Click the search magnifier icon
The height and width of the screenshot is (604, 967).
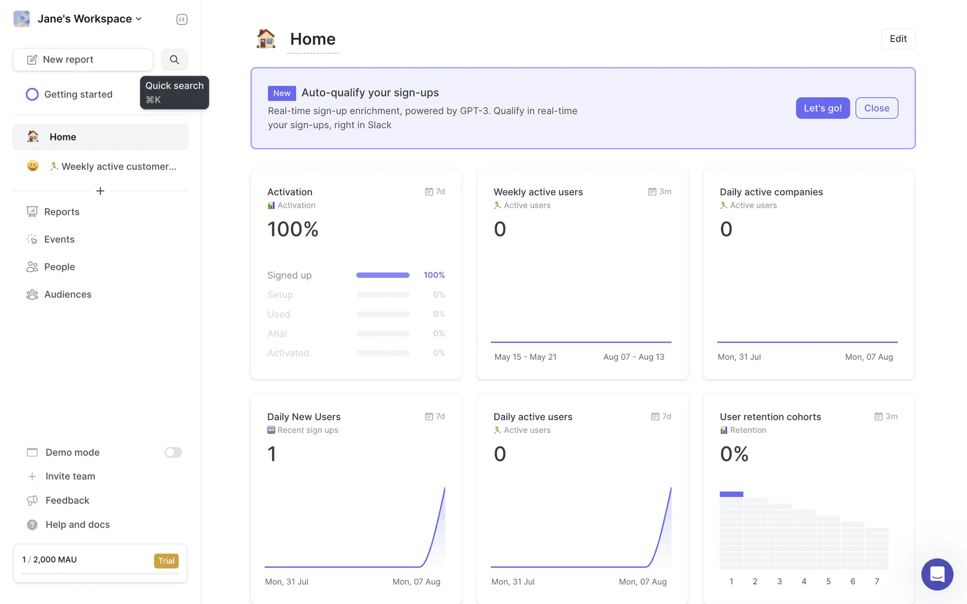174,59
